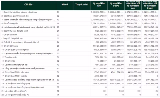Select row '16. Chi phí thuế TNDN hiện hành'
Screen dimensions: 160x98
point(80,72)
